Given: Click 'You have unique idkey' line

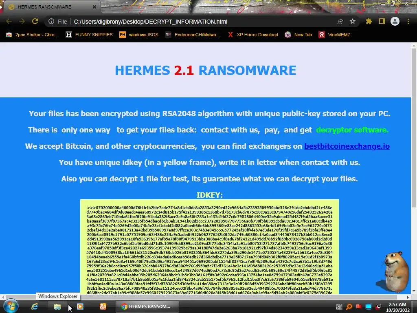Looking at the screenshot, I should [x=209, y=162].
